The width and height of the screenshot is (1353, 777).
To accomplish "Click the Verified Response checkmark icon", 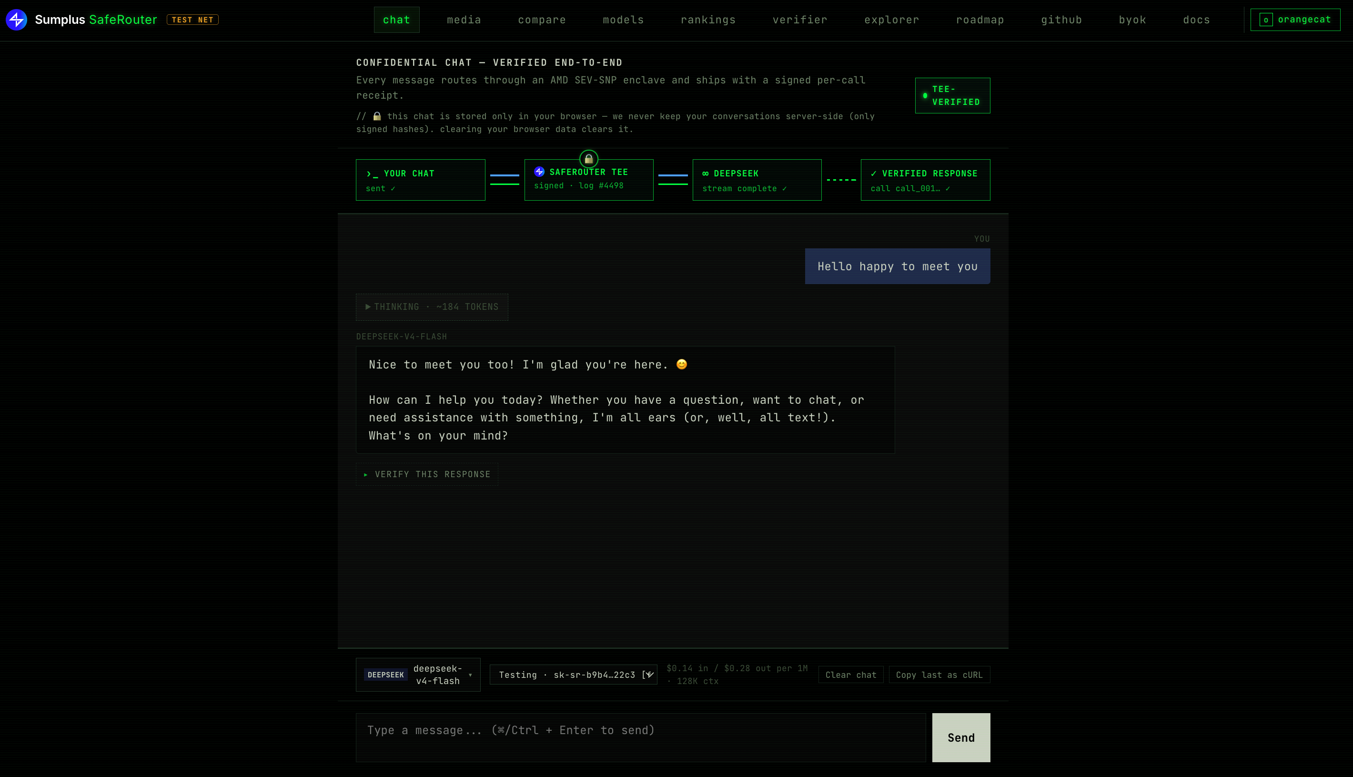I will coord(874,174).
